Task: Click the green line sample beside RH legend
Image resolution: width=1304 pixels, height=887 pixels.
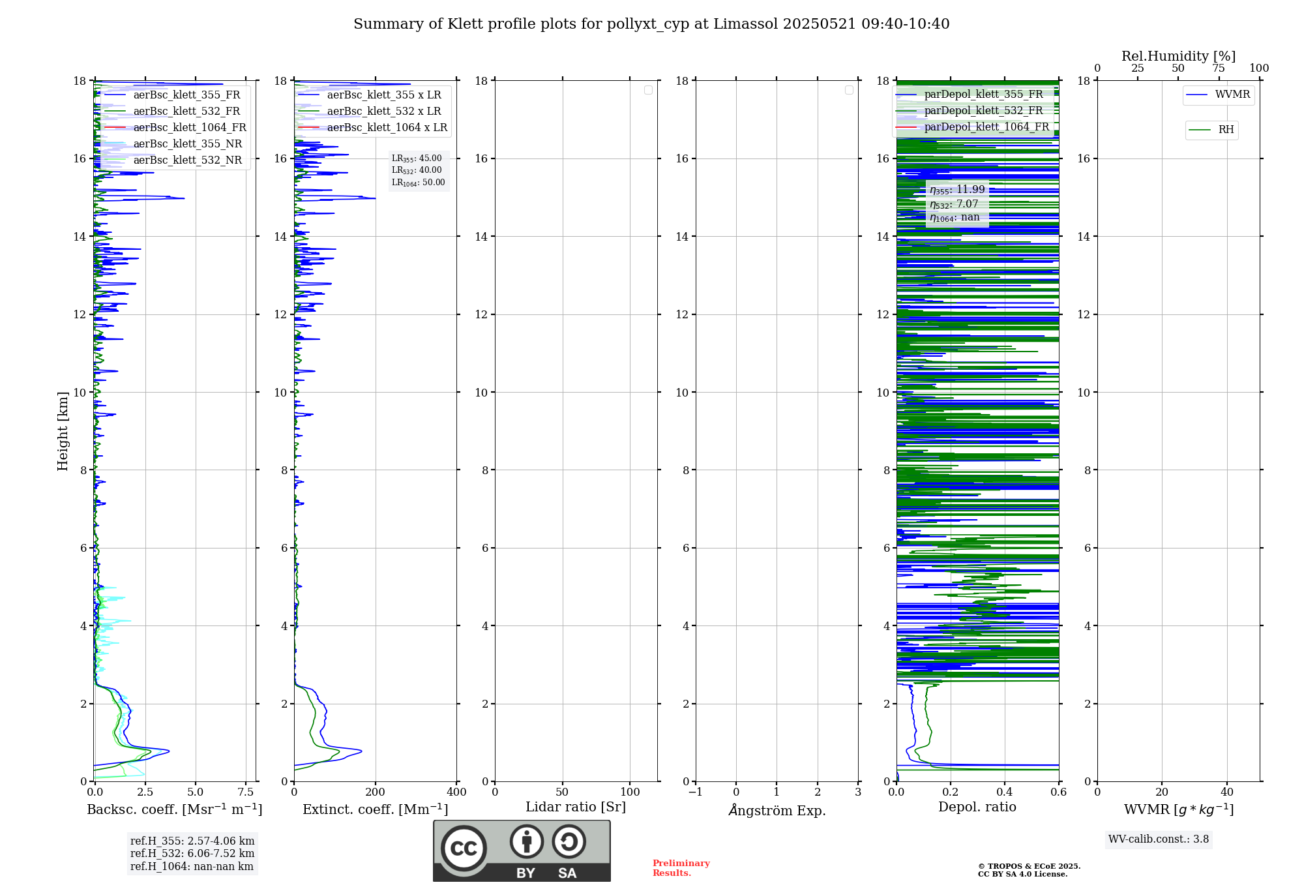Action: pos(1199,130)
